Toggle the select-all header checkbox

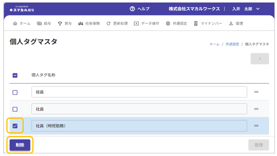[15, 75]
